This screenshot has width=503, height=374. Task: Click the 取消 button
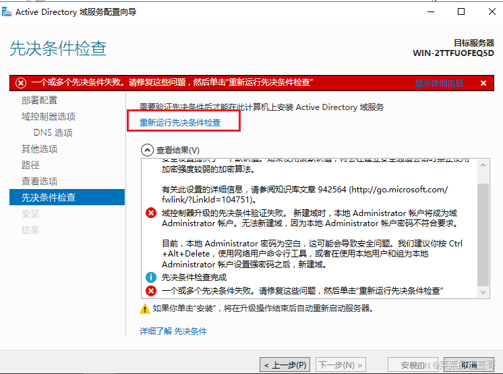click(469, 365)
